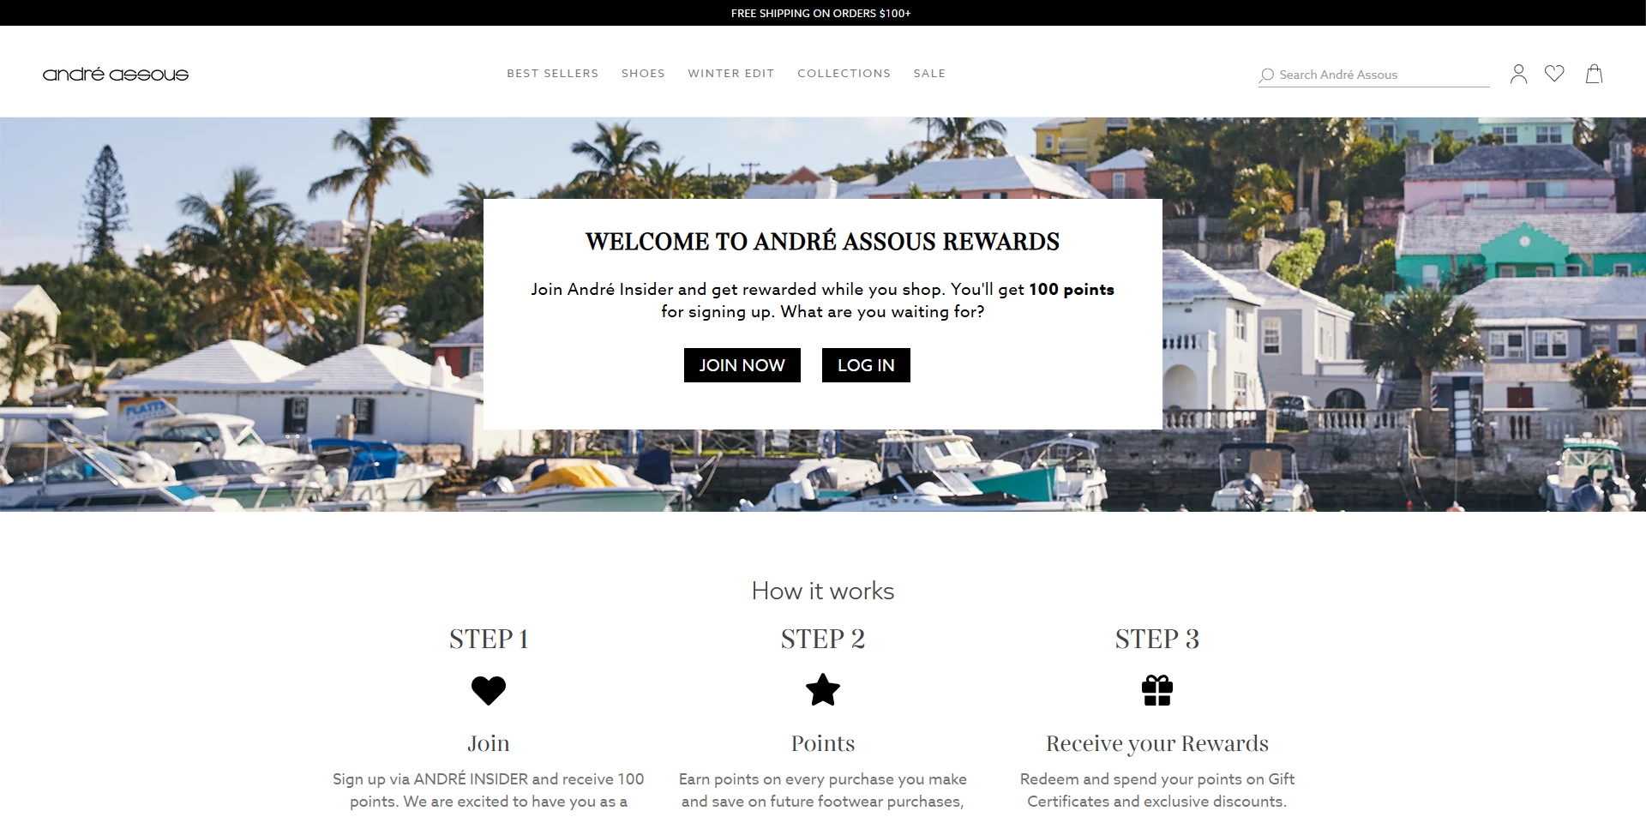This screenshot has width=1646, height=817.
Task: Open the shopping bag icon
Action: [x=1594, y=74]
